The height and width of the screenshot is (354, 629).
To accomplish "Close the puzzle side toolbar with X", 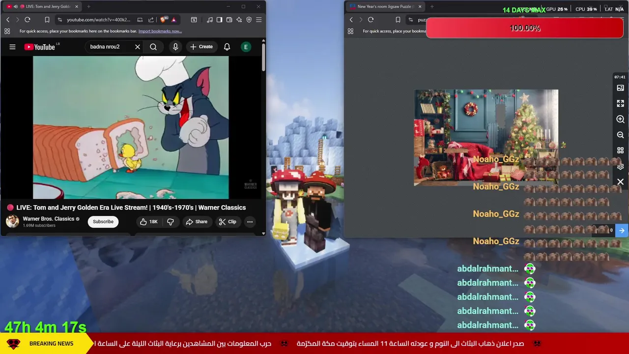I will coord(620,182).
